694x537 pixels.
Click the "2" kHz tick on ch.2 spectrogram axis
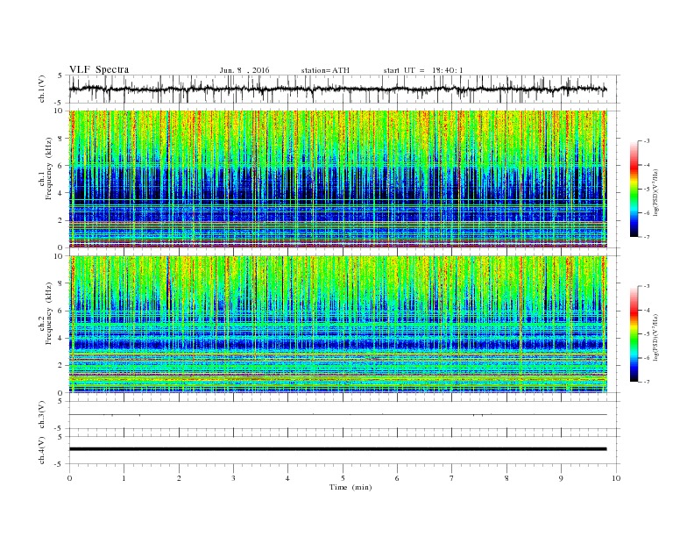(x=61, y=366)
